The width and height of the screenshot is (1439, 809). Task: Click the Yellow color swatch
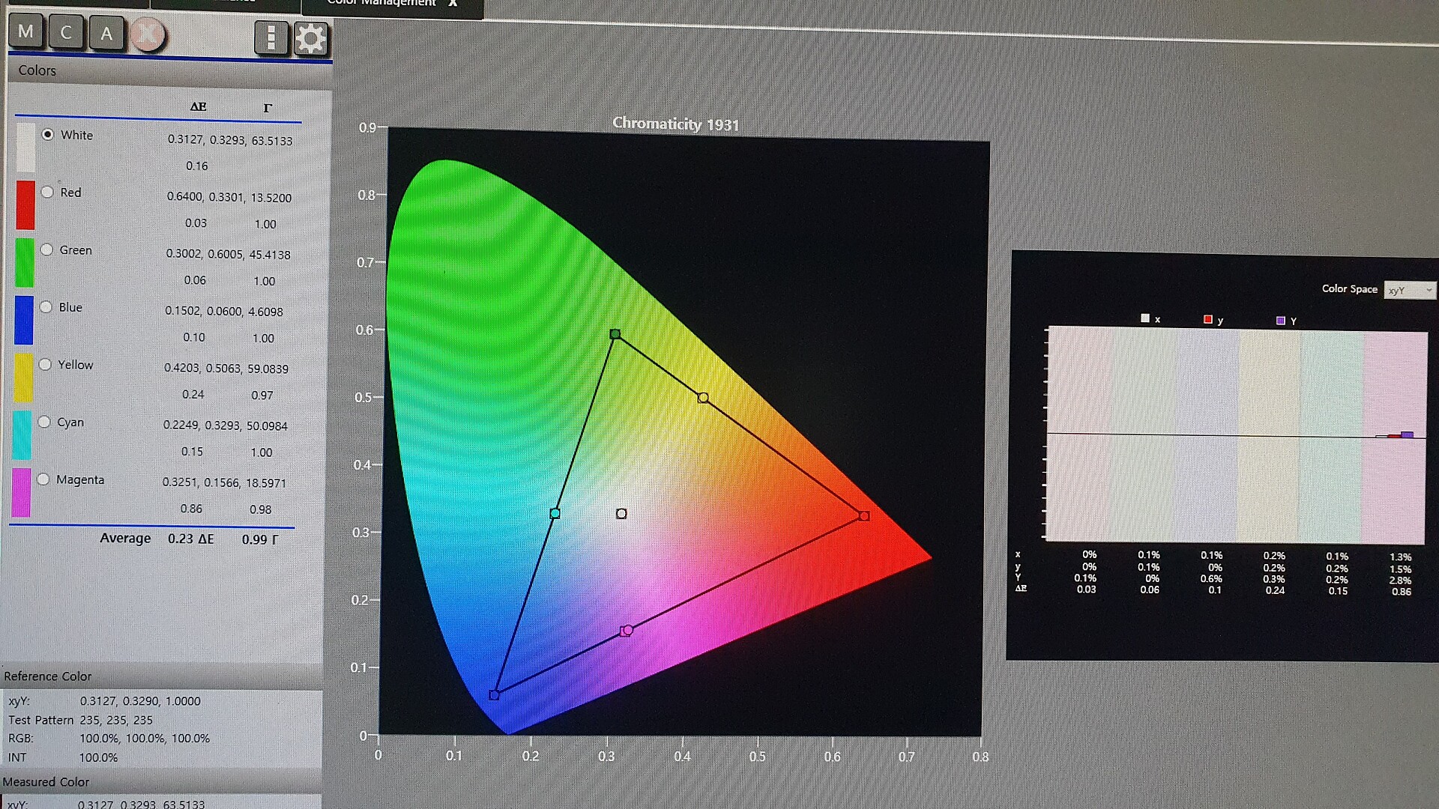coord(23,377)
